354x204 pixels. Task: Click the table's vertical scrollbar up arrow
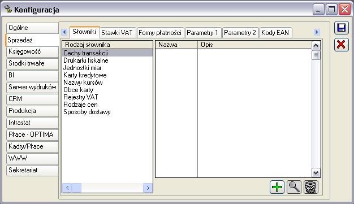[316, 46]
